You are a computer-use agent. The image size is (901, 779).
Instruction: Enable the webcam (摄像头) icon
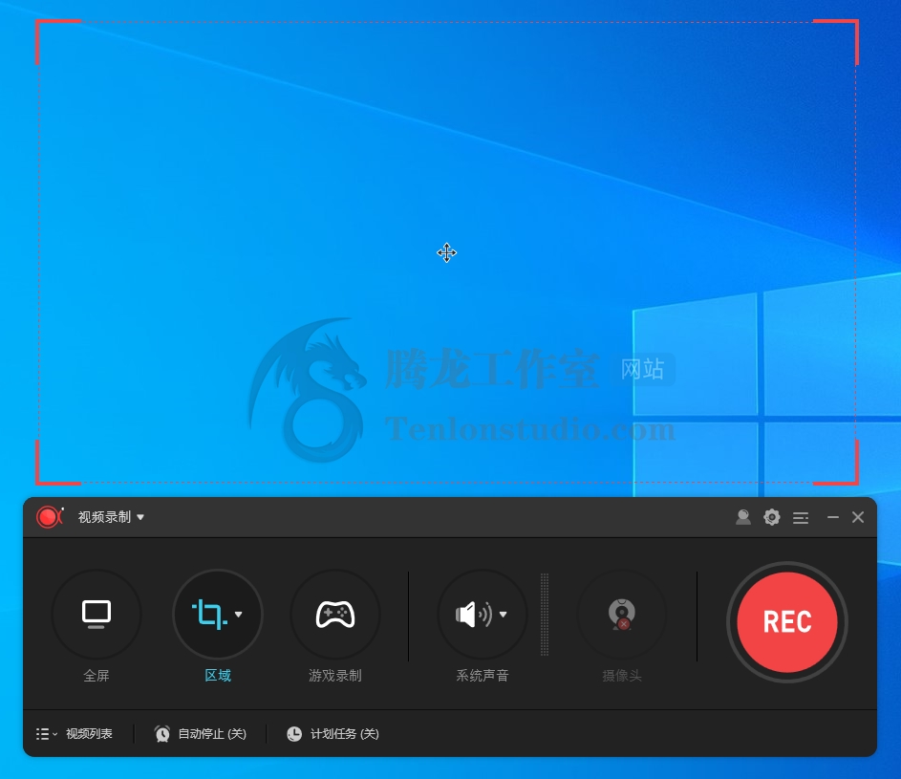[x=622, y=614]
